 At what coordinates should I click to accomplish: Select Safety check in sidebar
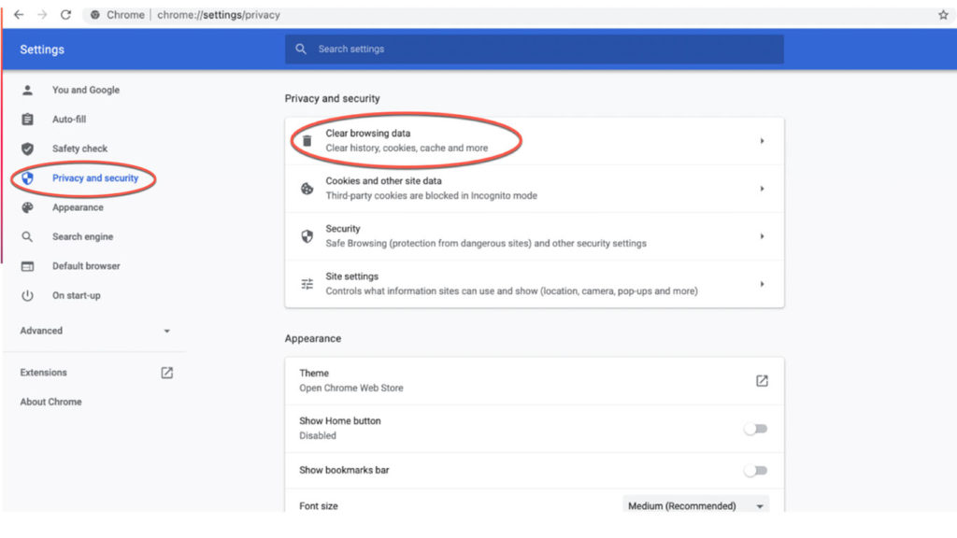click(79, 149)
